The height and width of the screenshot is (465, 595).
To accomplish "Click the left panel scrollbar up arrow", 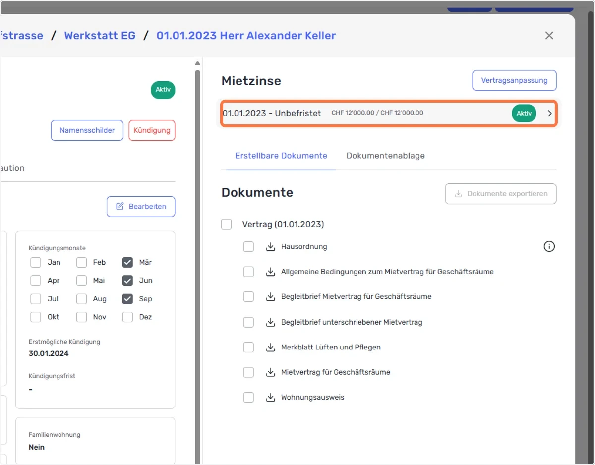I will pos(197,63).
